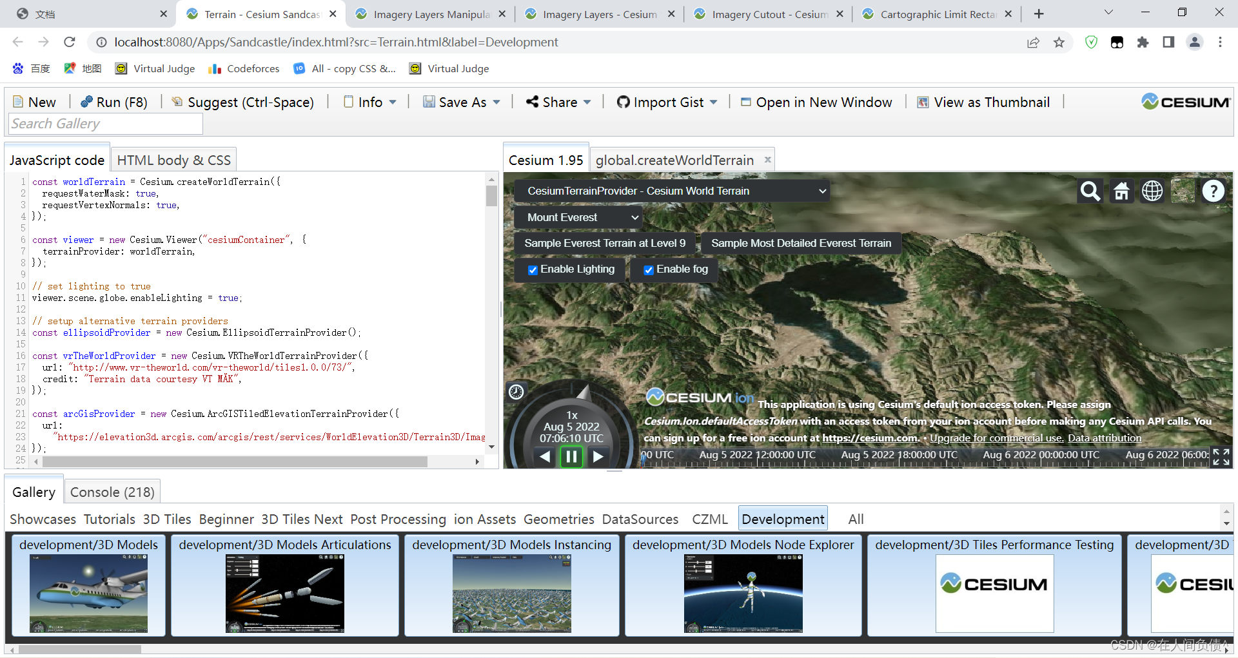Open the geocoder search in the Cesium viewer

(x=1090, y=191)
